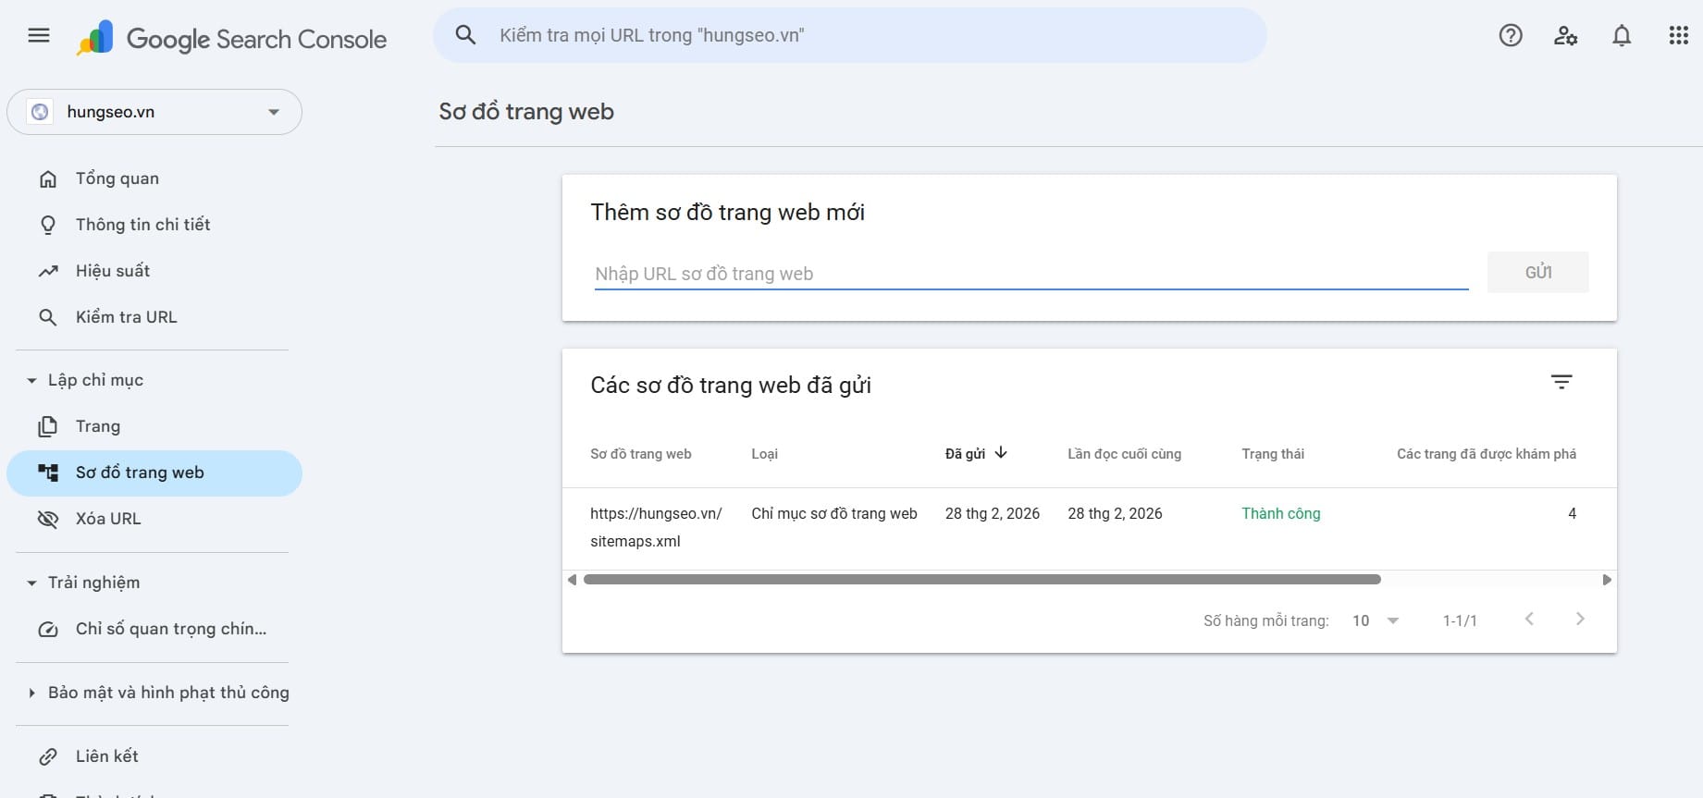Go to previous page of sitemaps table
The height and width of the screenshot is (798, 1703).
1529,620
